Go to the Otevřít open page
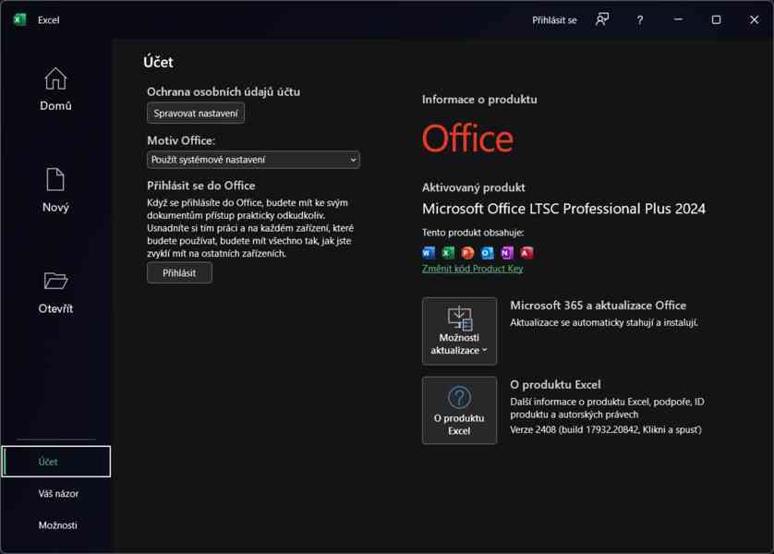This screenshot has height=554, width=774. [x=55, y=292]
